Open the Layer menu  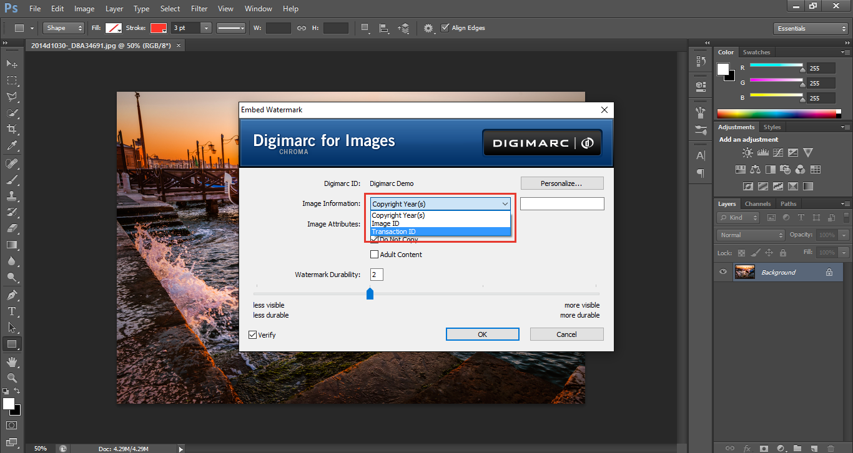click(114, 9)
